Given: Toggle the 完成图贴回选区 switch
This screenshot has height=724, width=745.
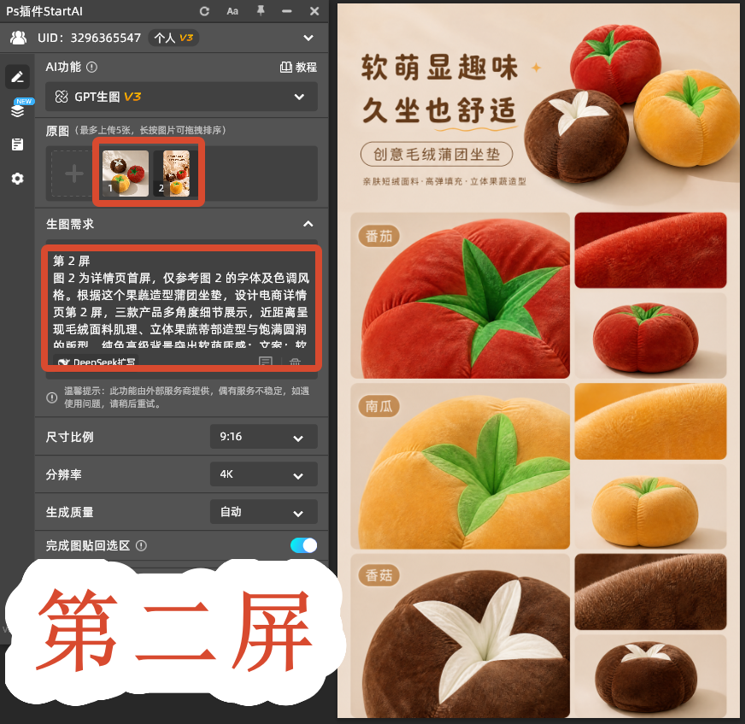Looking at the screenshot, I should pos(303,545).
